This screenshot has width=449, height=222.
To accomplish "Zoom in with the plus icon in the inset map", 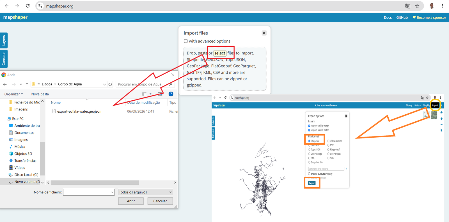I will 441,119.
